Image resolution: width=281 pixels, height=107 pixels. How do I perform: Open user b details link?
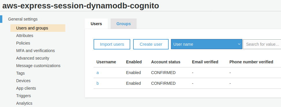[x=98, y=83]
